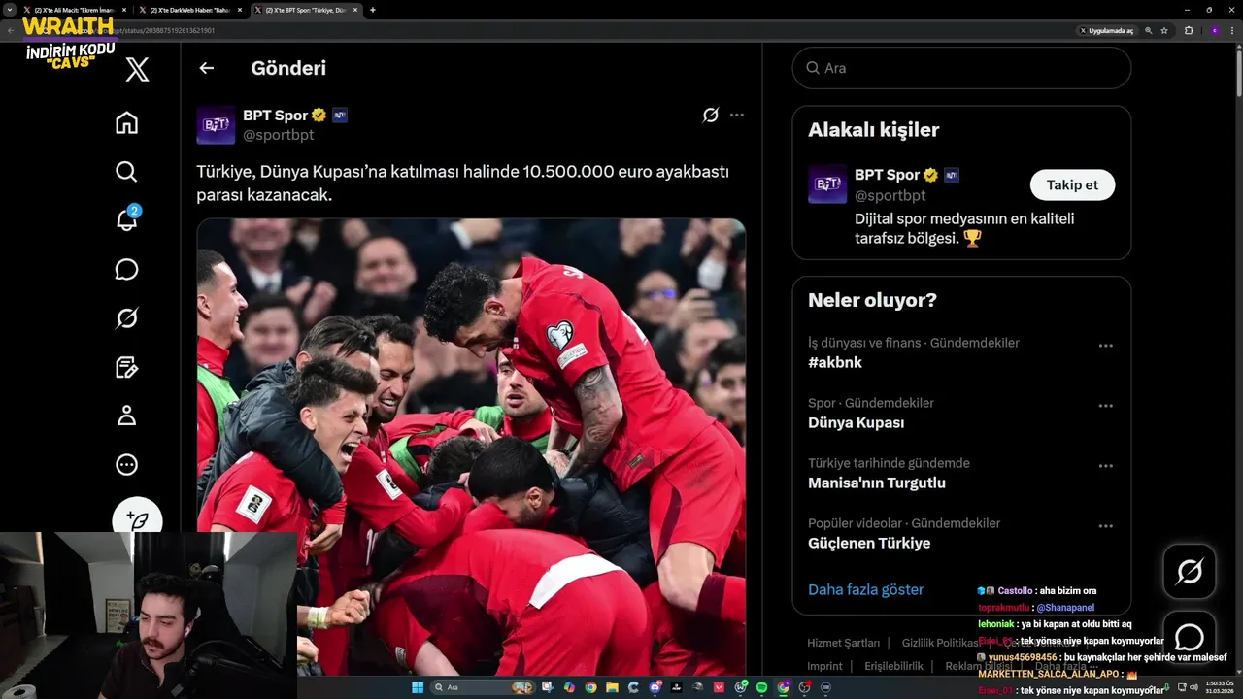The image size is (1243, 699).
Task: Open the Hizmet Şartları footer link
Action: (x=843, y=643)
